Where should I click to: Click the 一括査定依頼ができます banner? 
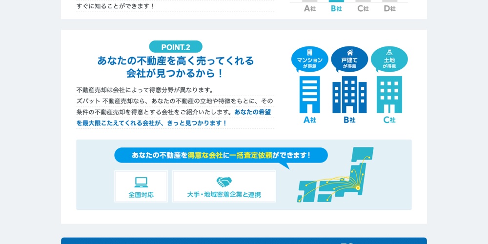221,155
